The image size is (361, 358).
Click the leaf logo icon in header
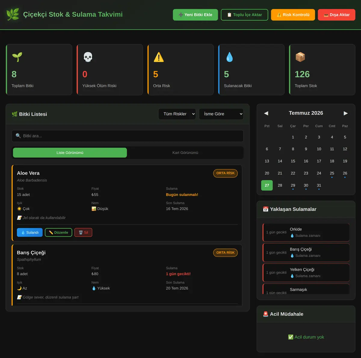click(x=13, y=14)
